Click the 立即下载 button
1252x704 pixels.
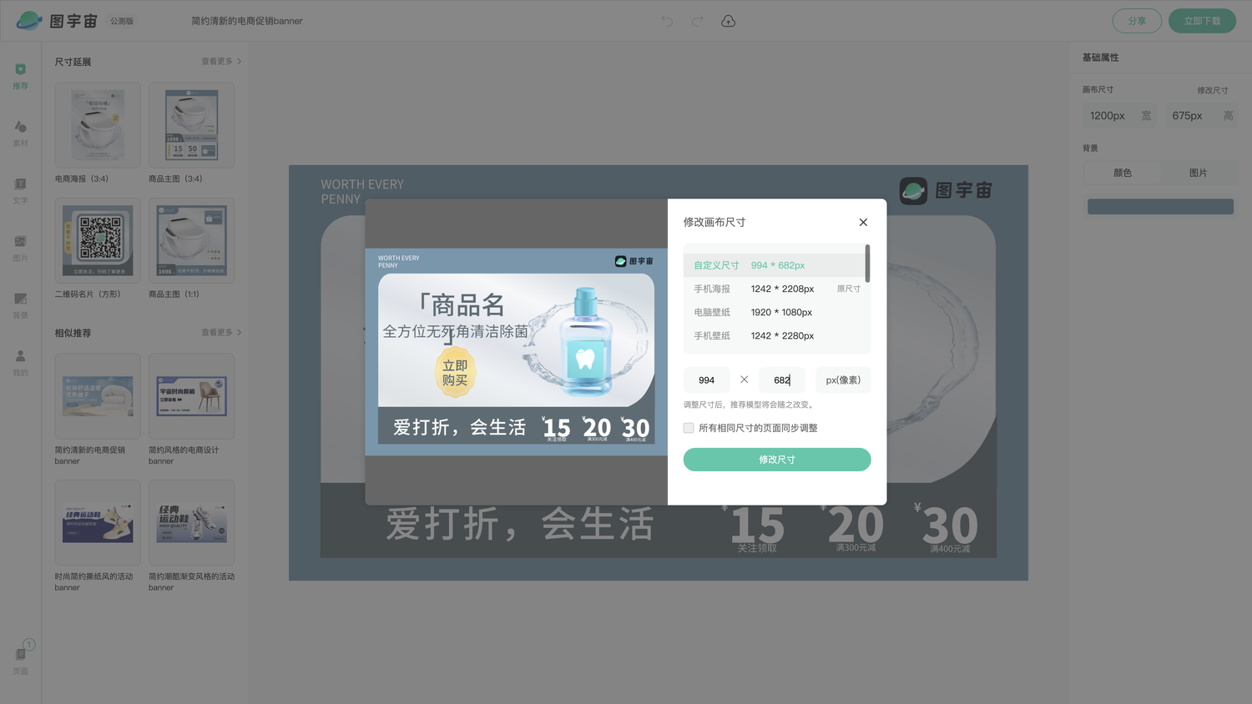point(1202,21)
